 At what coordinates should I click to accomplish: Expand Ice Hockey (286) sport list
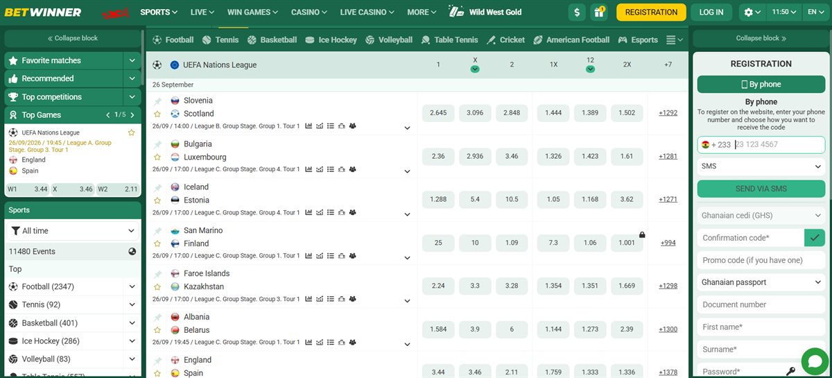132,341
